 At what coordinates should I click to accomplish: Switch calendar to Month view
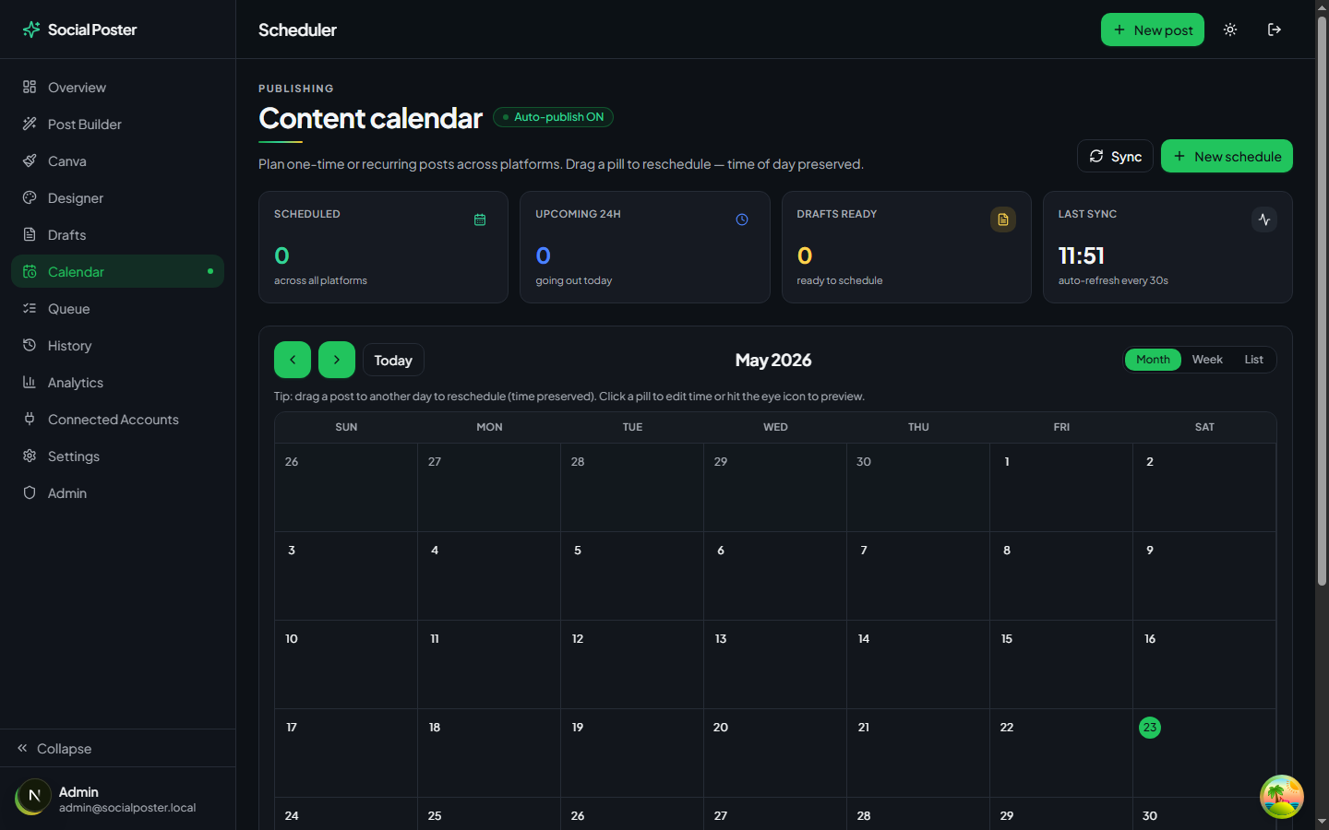point(1153,360)
